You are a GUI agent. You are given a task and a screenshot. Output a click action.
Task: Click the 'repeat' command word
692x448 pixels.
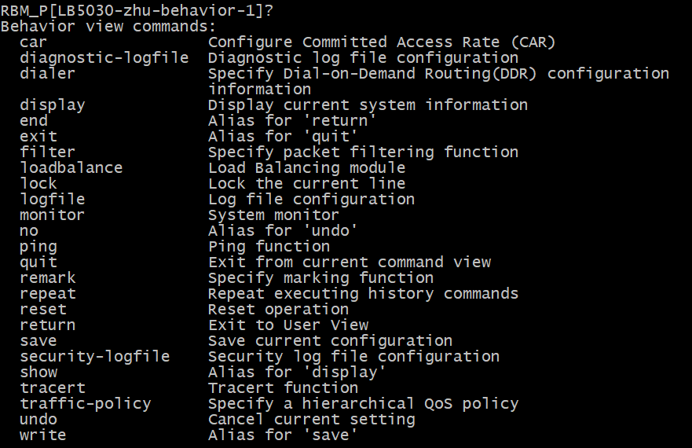(48, 294)
